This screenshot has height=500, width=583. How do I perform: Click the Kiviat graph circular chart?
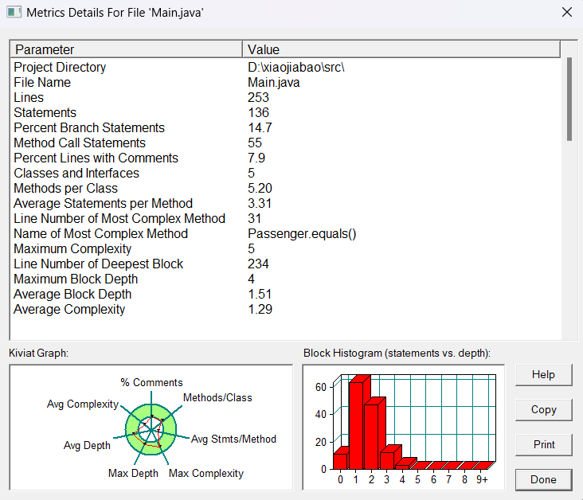click(x=151, y=430)
